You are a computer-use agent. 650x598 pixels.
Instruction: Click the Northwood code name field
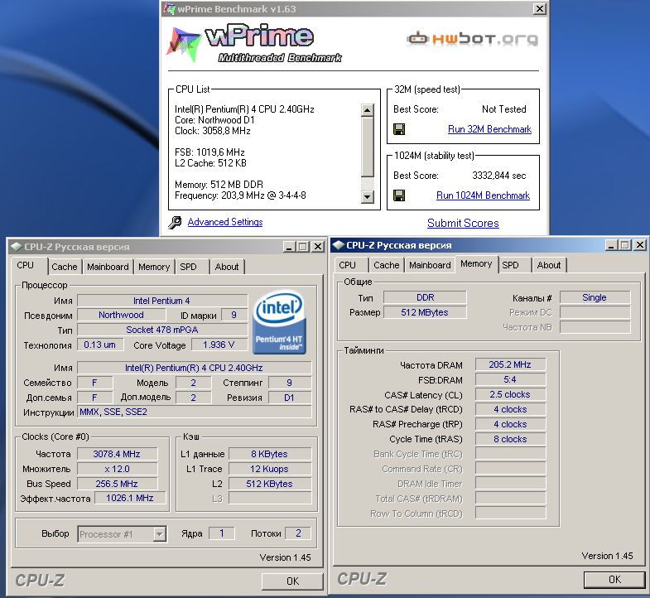point(121,315)
